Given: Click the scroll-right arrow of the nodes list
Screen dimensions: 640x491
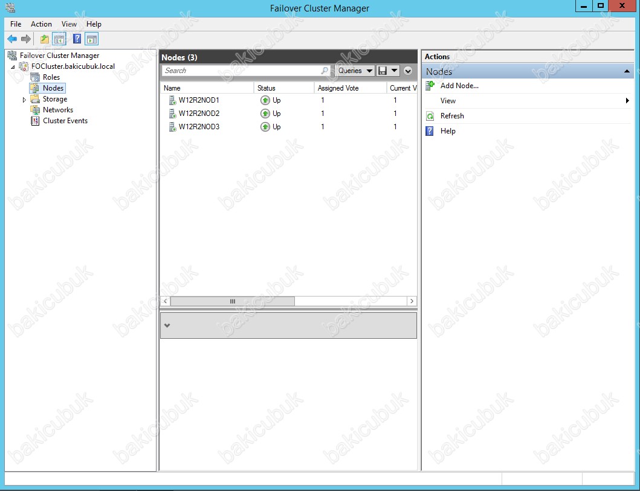Looking at the screenshot, I should coord(412,301).
